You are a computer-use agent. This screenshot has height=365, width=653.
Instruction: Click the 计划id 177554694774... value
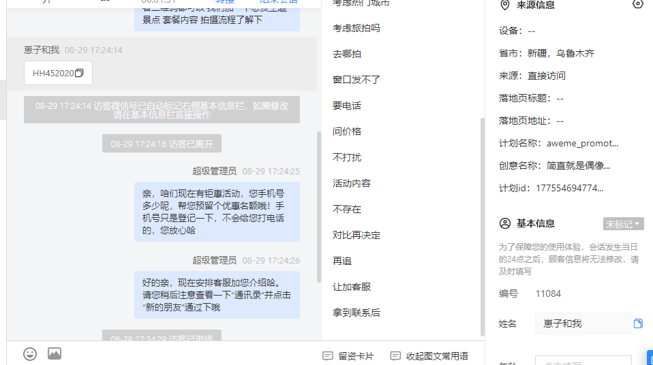[x=570, y=188]
